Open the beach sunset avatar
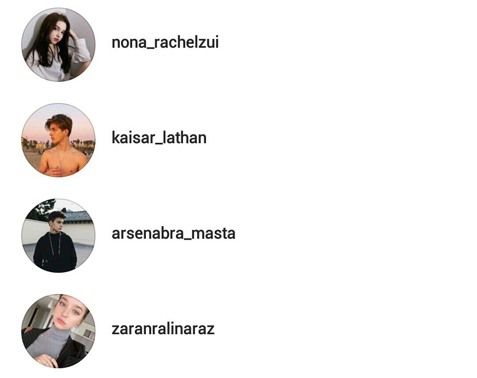 (58, 140)
